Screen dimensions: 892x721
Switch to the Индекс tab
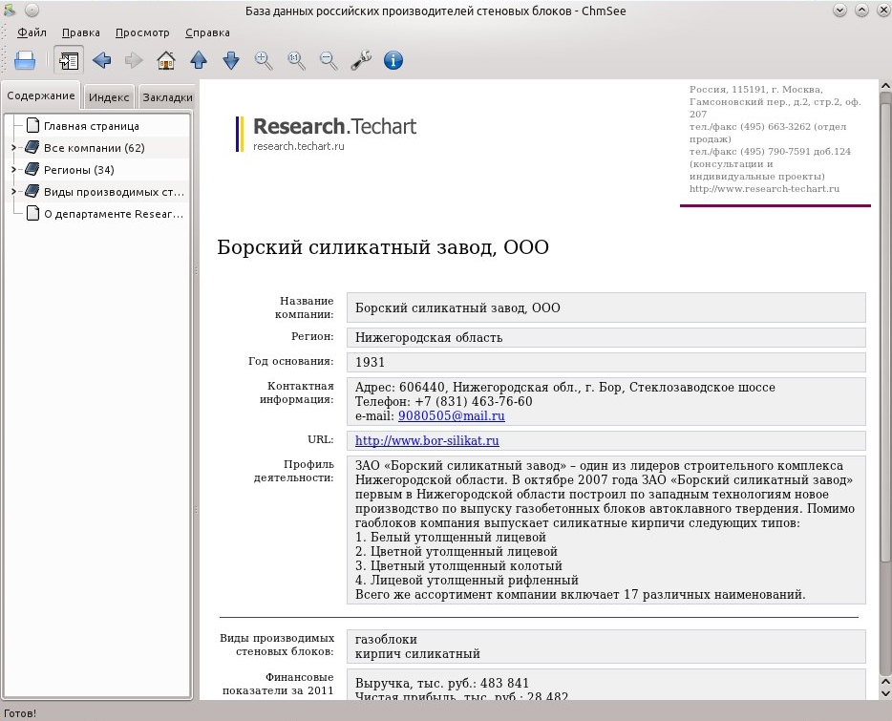pos(109,97)
